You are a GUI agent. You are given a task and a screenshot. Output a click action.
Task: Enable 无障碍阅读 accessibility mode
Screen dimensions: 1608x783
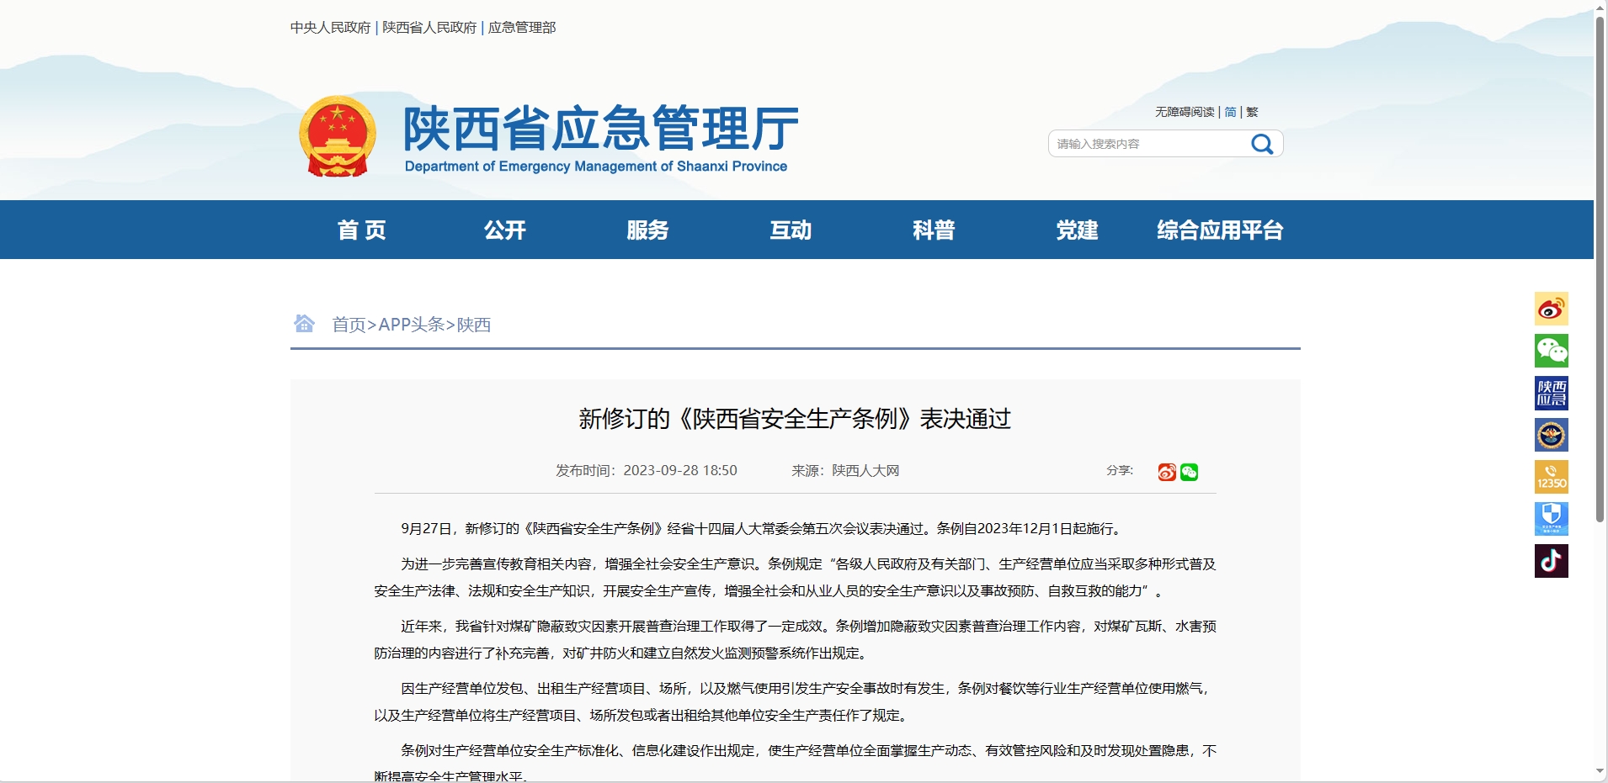pos(1185,112)
